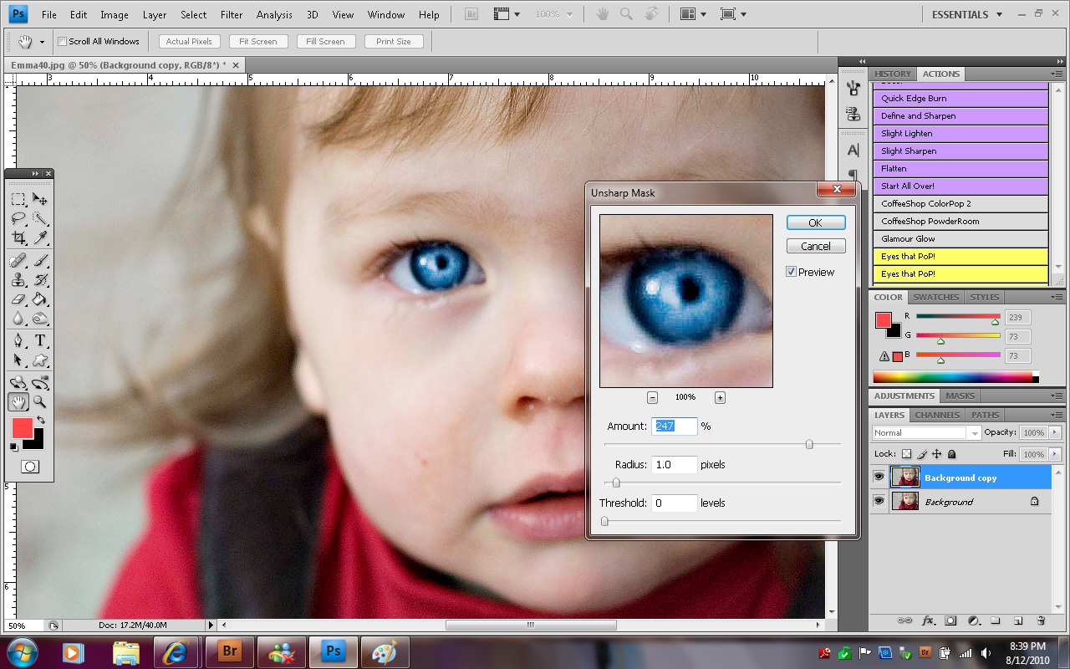Viewport: 1070px width, 669px height.
Task: Select the Crop tool
Action: tap(18, 239)
